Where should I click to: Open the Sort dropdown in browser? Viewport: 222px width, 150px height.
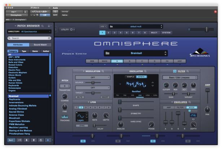click(x=11, y=140)
